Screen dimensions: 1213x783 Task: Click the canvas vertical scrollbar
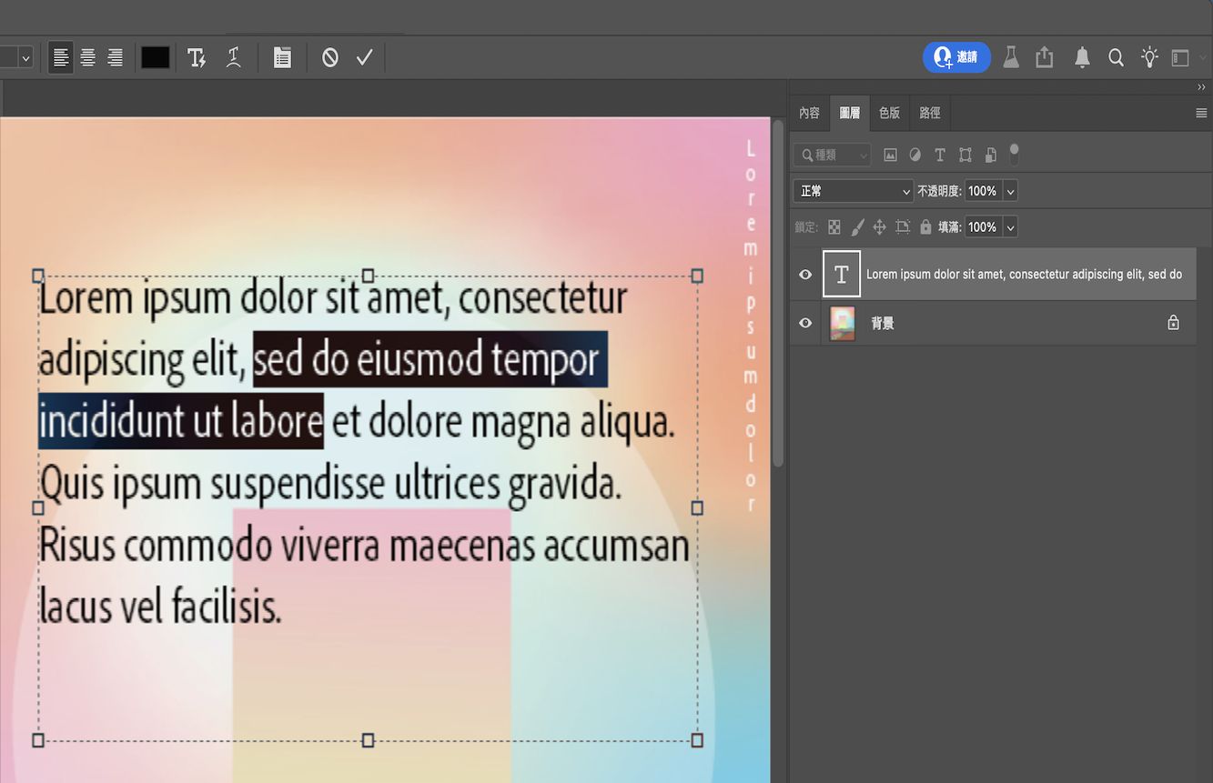tap(778, 294)
